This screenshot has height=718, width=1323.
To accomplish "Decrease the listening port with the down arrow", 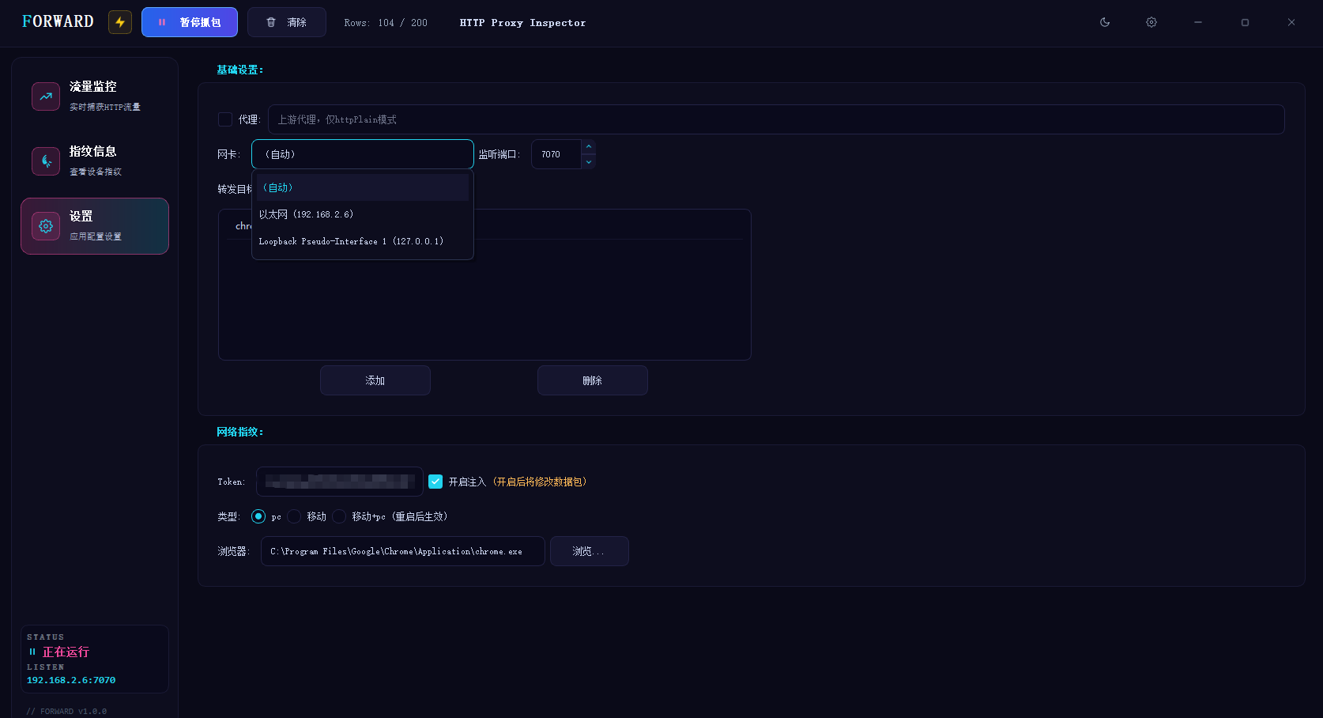I will [x=588, y=161].
